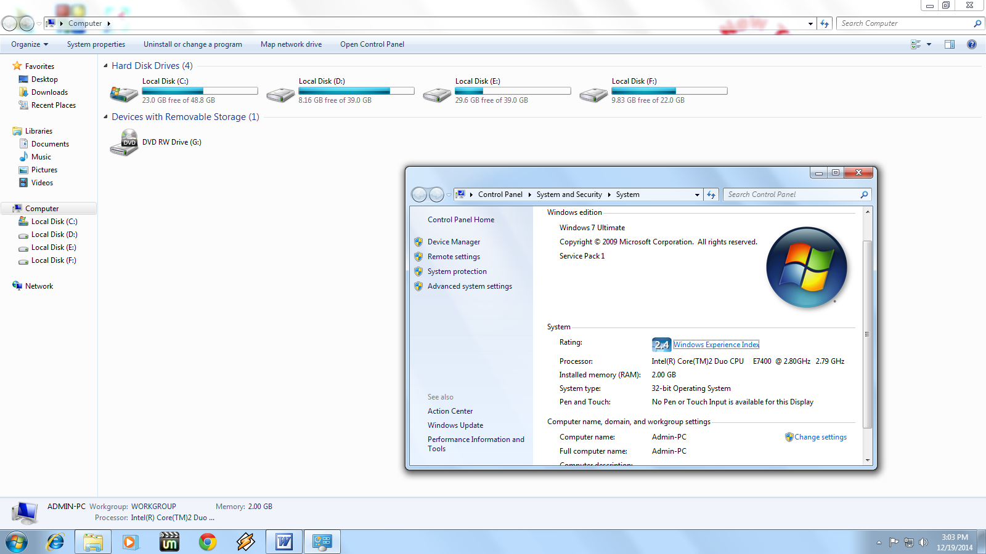The image size is (986, 554).
Task: Launch Windows Media Player from taskbar
Action: [131, 542]
